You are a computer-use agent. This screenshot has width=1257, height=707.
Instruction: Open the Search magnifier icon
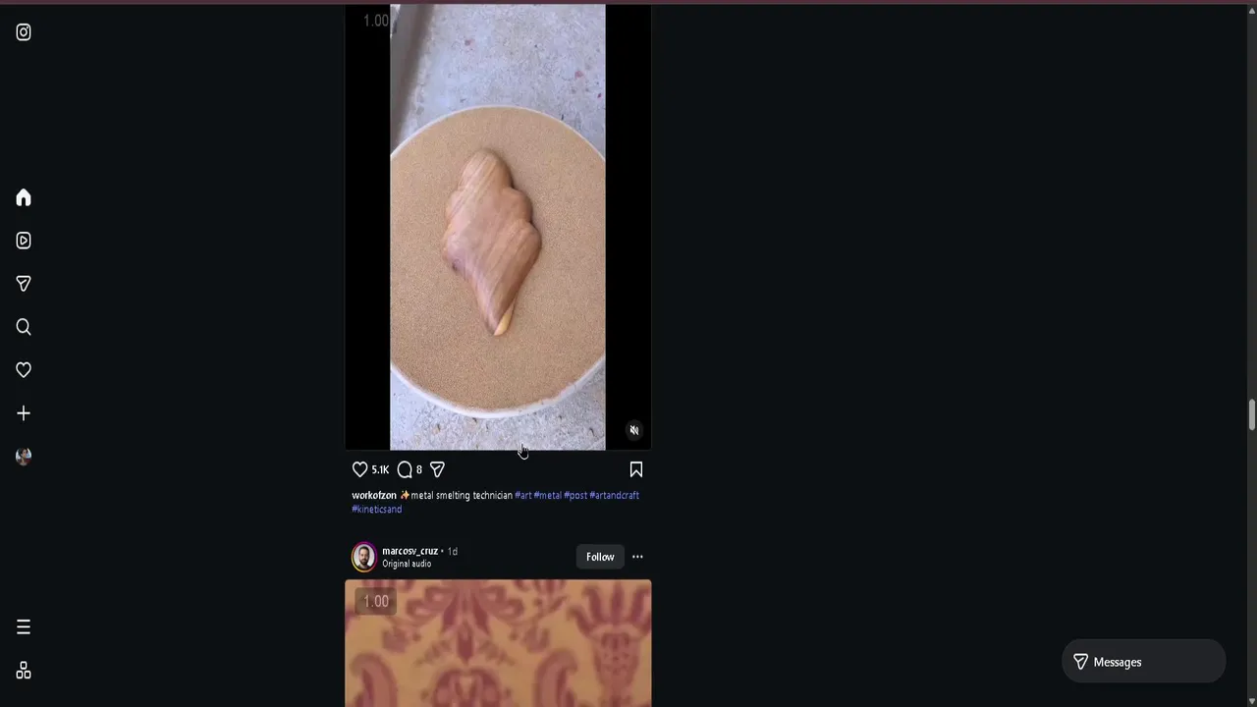[24, 327]
